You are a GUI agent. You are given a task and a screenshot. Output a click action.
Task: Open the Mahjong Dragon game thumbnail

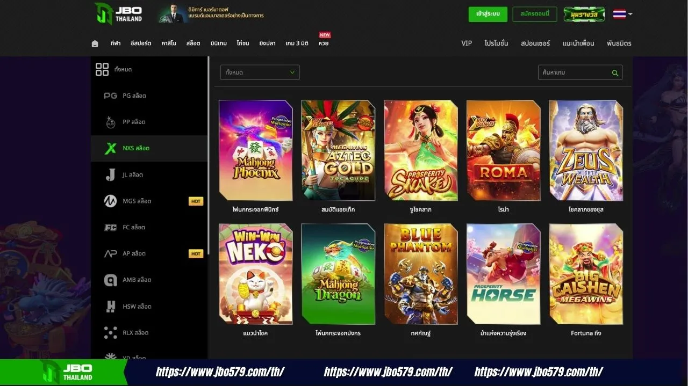click(338, 274)
